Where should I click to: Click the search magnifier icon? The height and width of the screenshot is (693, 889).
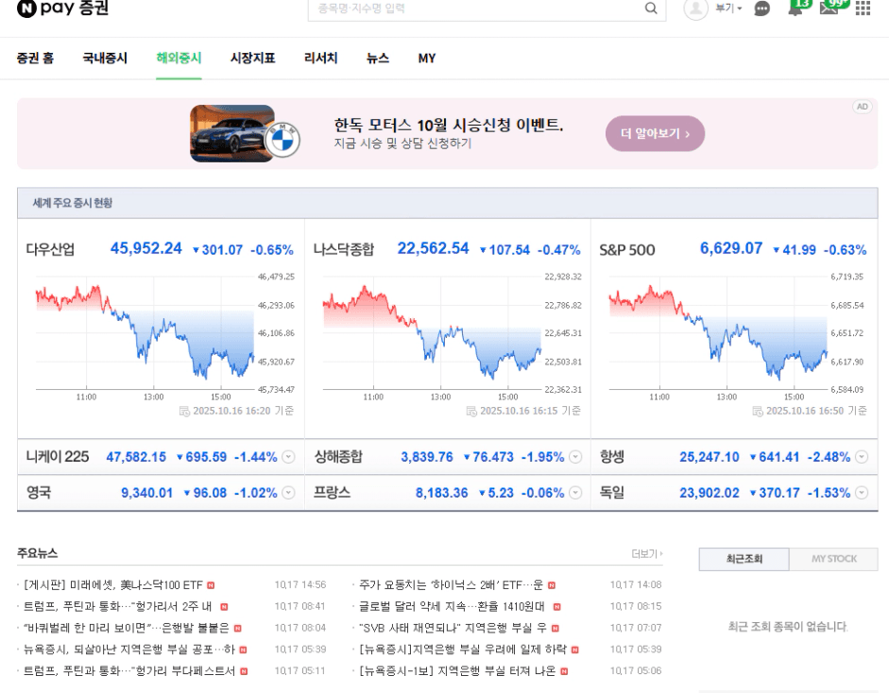pyautogui.click(x=651, y=8)
